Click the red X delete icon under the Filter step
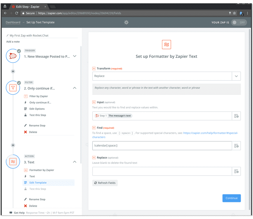The width and height of the screenshot is (253, 219). tap(25, 132)
